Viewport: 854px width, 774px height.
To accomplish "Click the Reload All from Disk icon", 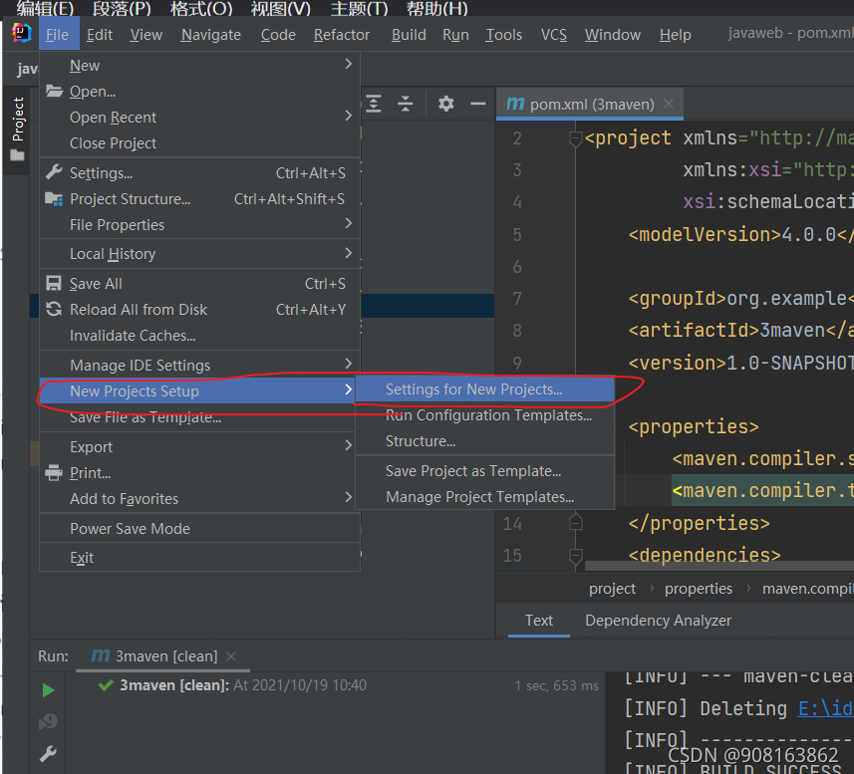I will (54, 309).
